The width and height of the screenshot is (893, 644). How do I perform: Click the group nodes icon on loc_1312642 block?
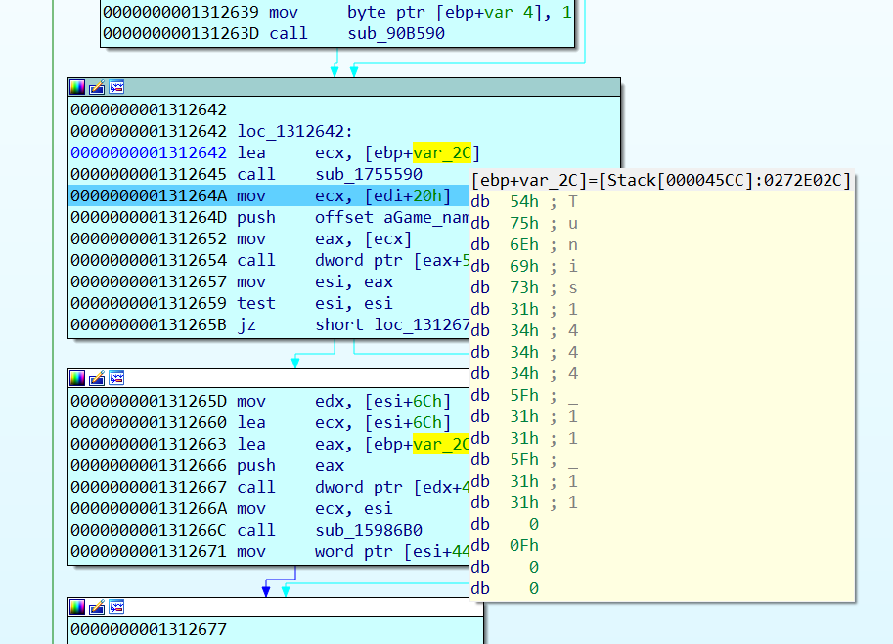(x=116, y=87)
